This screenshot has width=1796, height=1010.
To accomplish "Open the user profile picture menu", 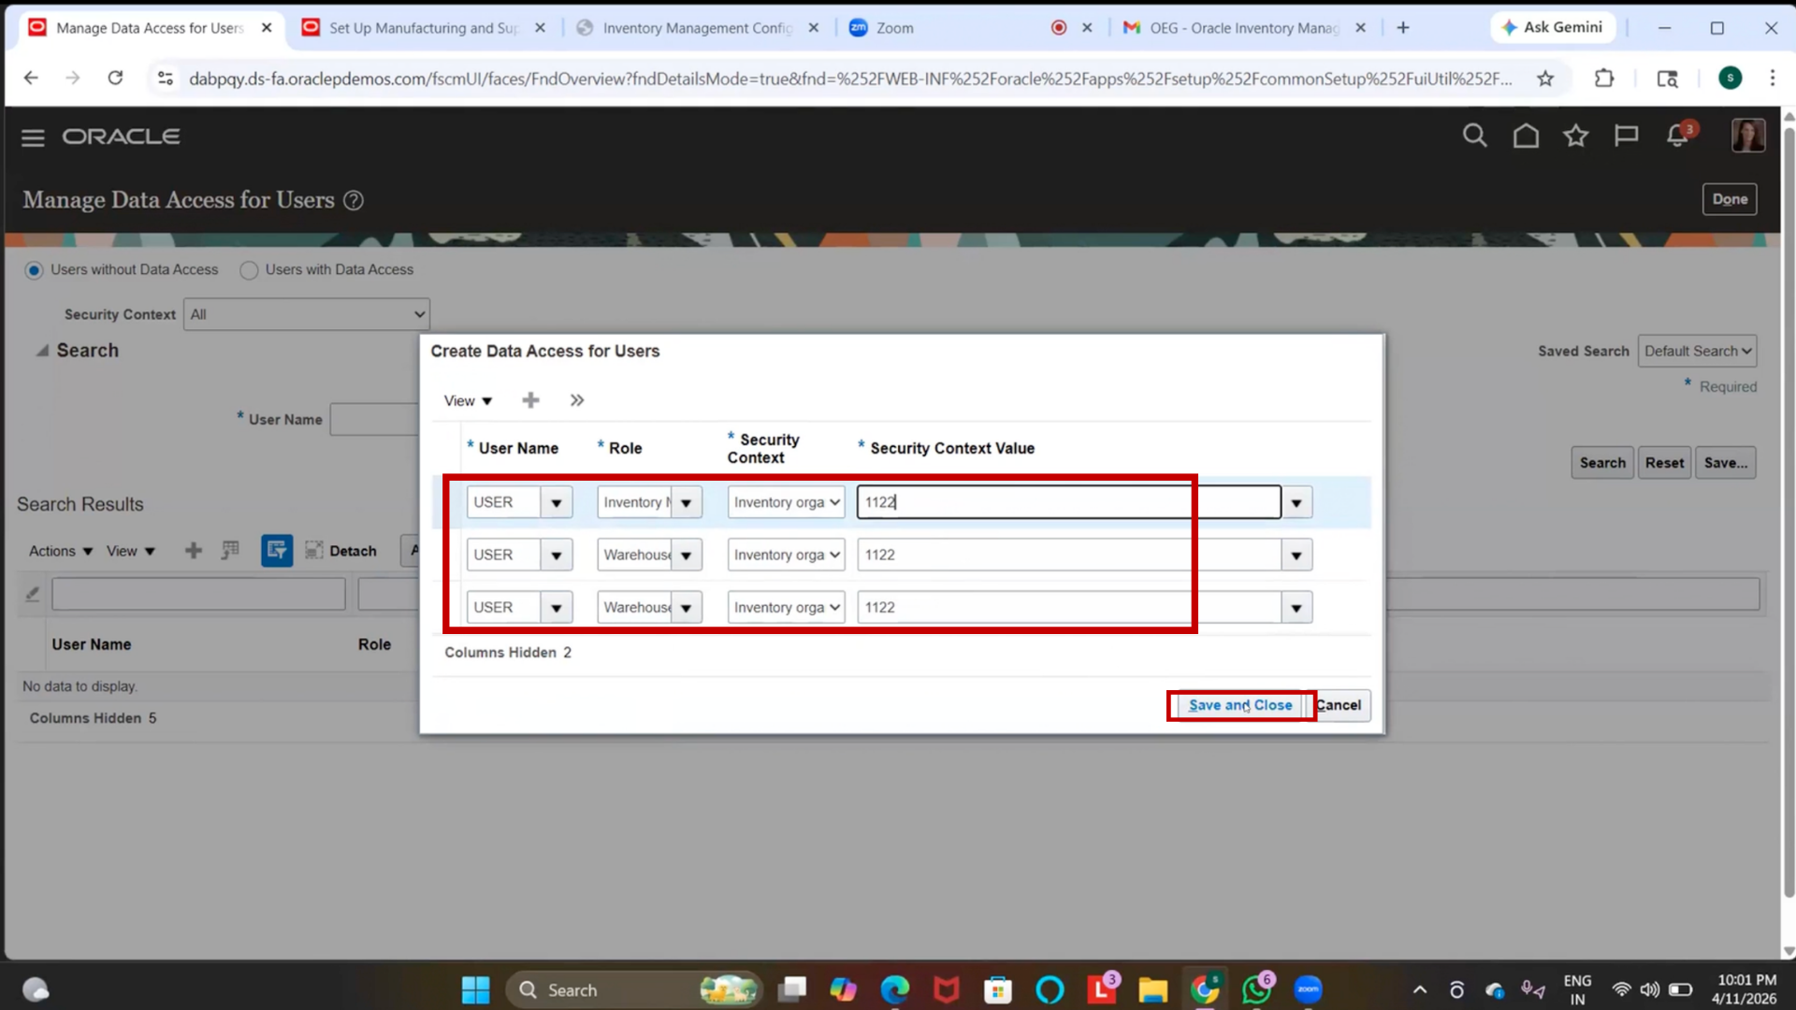I will 1747,137.
